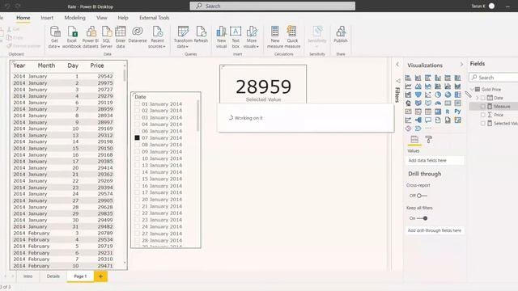Select the stacked bar chart visualization
The height and width of the screenshot is (291, 518).
point(408,78)
